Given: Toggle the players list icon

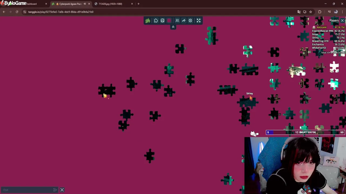Looking at the screenshot, I should [177, 20].
